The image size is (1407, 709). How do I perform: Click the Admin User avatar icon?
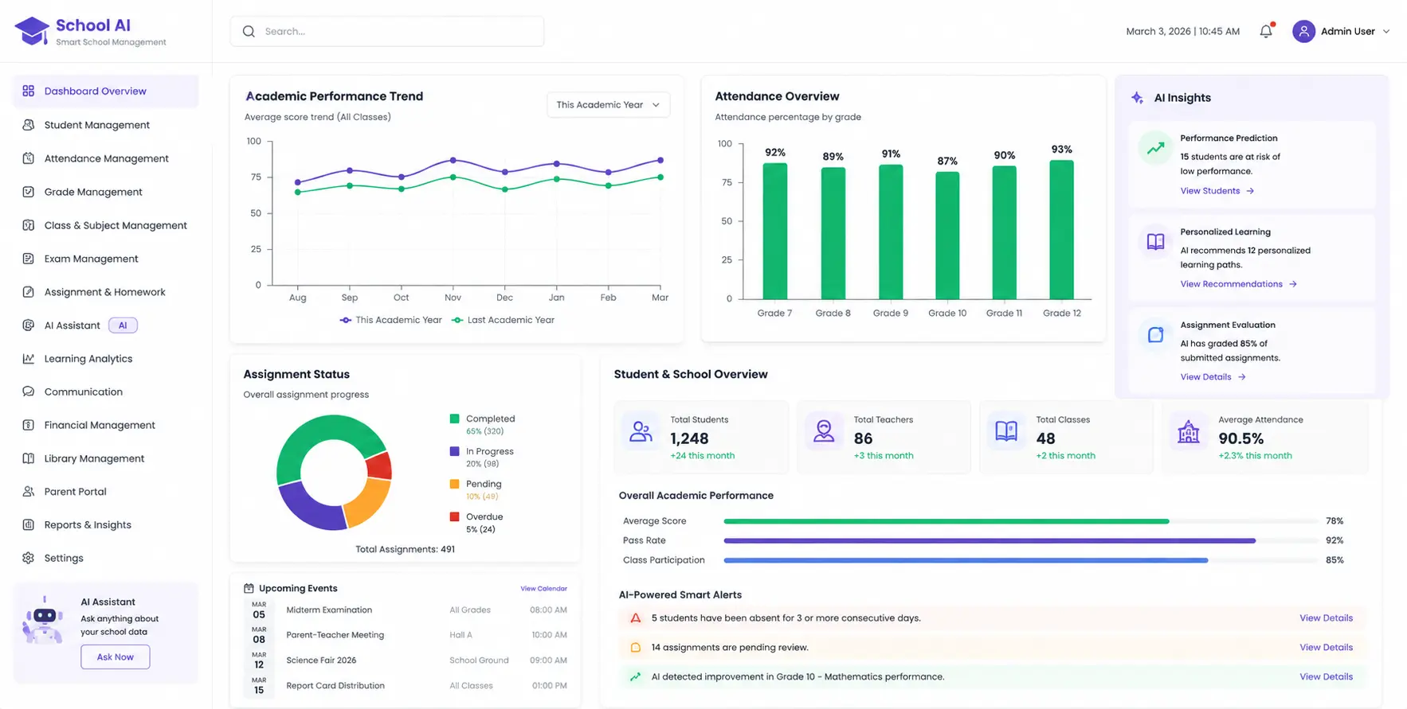pyautogui.click(x=1303, y=31)
